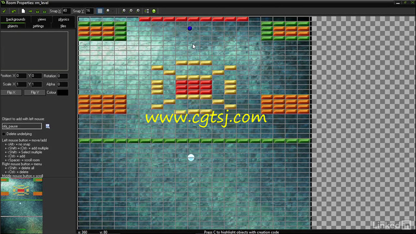The width and height of the screenshot is (416, 234).
Task: Select the white-blue circle instance
Action: [191, 158]
